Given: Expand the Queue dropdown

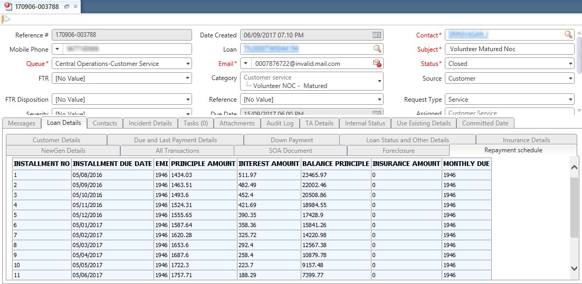Looking at the screenshot, I should point(187,64).
